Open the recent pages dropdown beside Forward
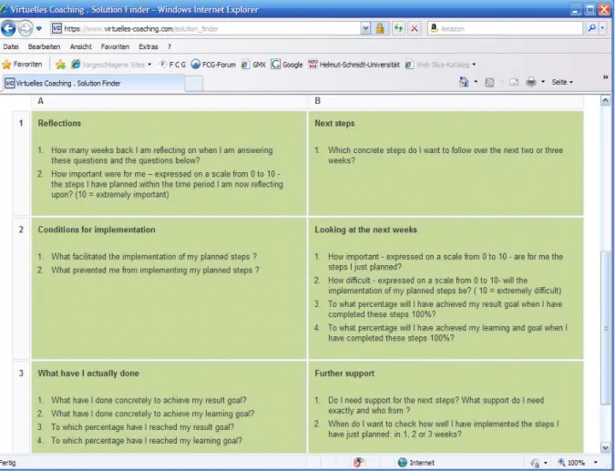This screenshot has height=471, width=615. tap(39, 28)
